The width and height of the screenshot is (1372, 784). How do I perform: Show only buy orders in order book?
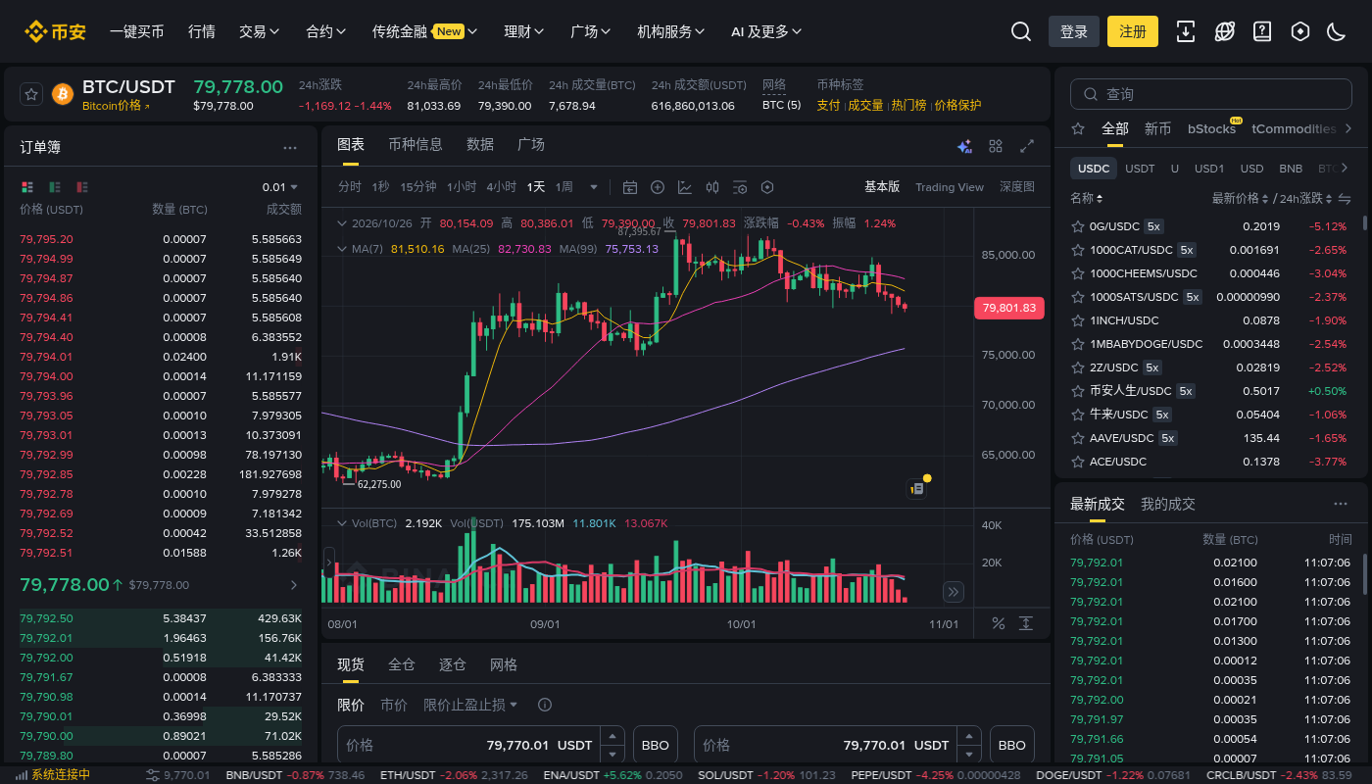(x=55, y=186)
